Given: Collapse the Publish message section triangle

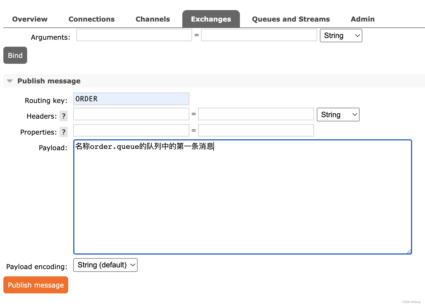Looking at the screenshot, I should click(10, 81).
